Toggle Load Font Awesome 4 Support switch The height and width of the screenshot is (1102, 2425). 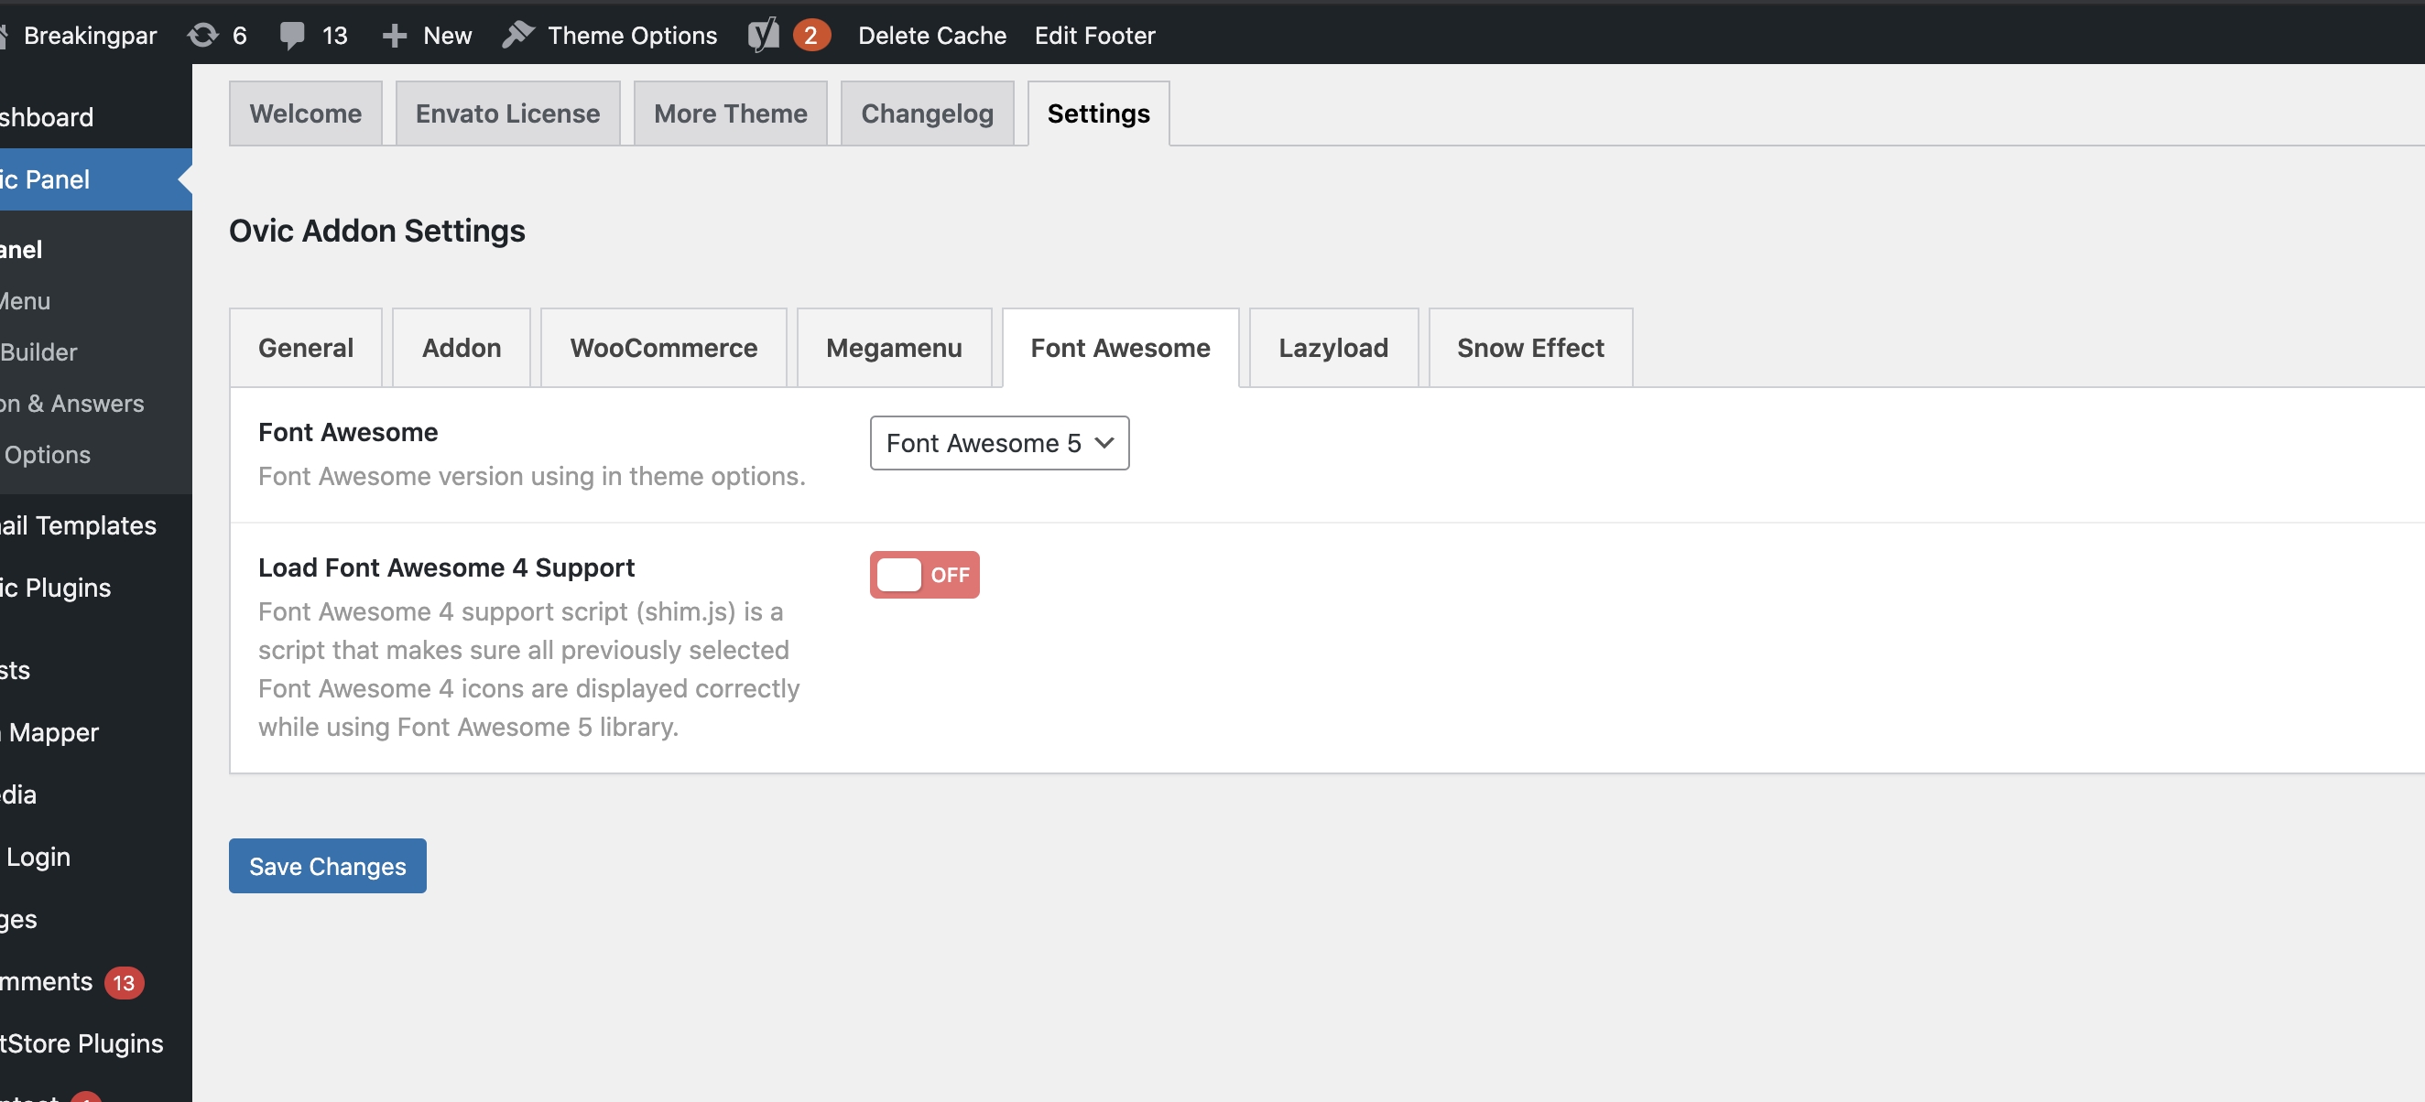point(924,575)
